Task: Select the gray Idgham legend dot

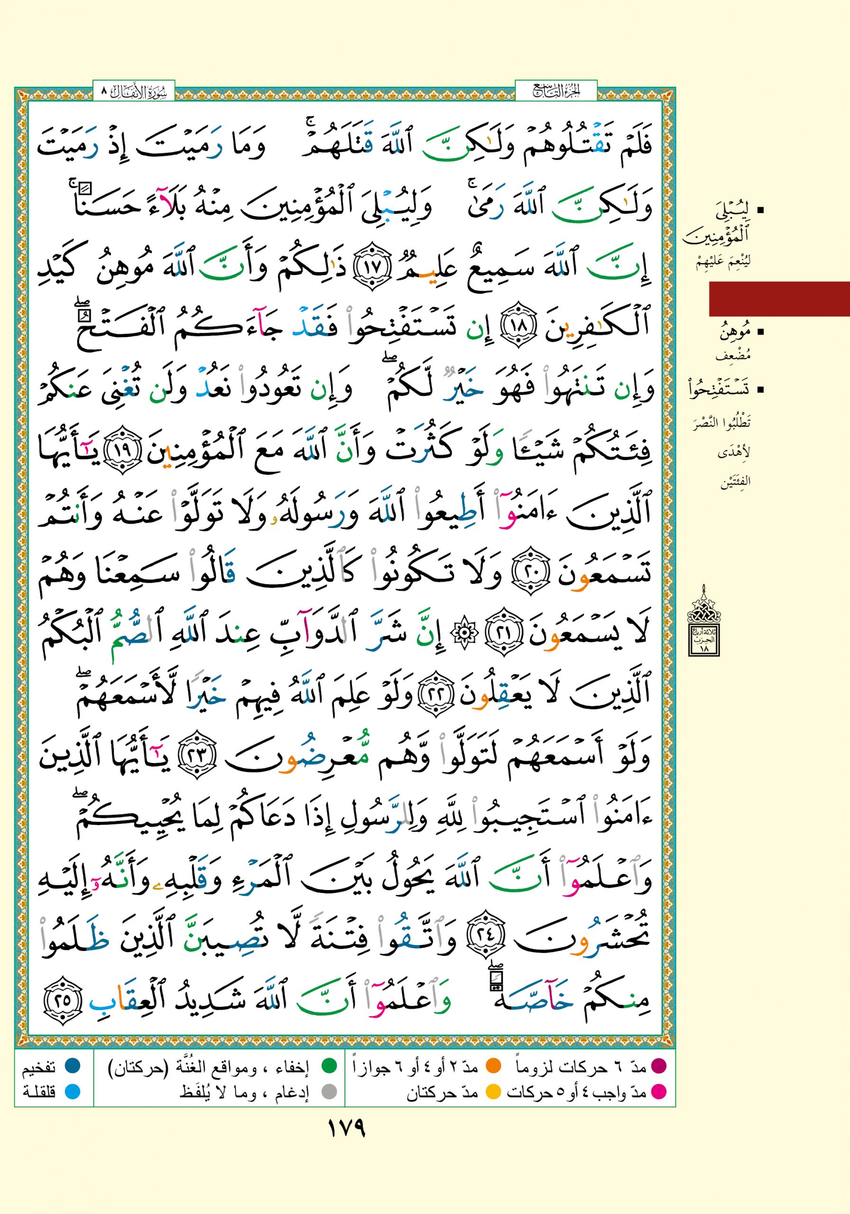Action: pyautogui.click(x=329, y=1092)
